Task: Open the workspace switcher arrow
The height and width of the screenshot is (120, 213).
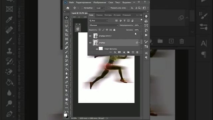Action: click(148, 8)
